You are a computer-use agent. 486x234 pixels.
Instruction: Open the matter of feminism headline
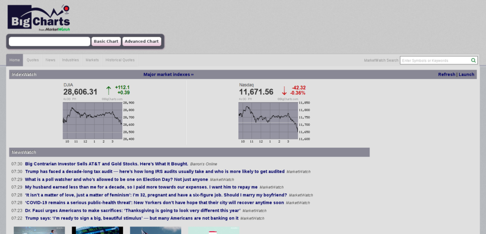pos(156,195)
